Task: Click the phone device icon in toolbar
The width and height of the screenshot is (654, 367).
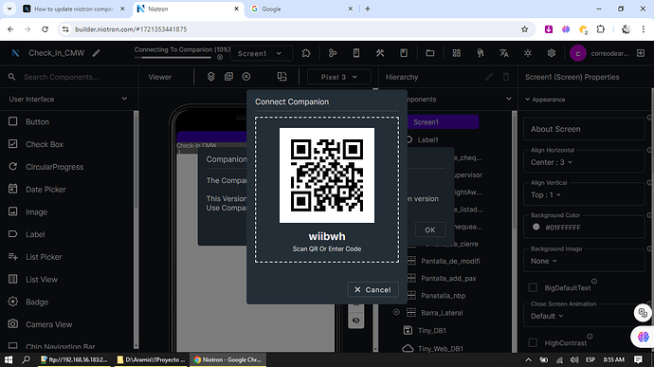Action: (x=356, y=53)
